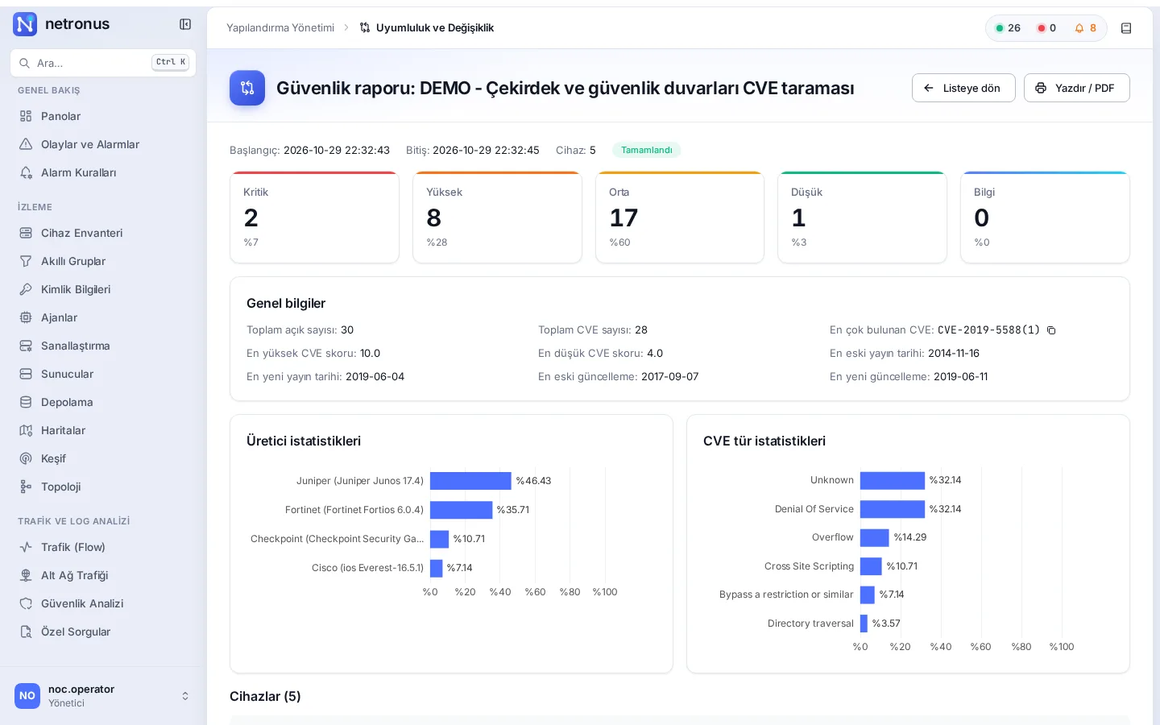Select the Orta severity card
Viewport: 1160px width, 725px height.
tap(680, 217)
